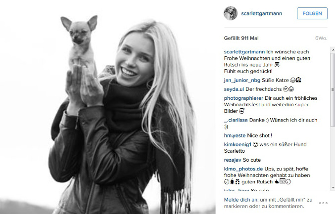The width and height of the screenshot is (335, 214).
Task: Visit seyda.ul's profile
Action: coord(234,89)
